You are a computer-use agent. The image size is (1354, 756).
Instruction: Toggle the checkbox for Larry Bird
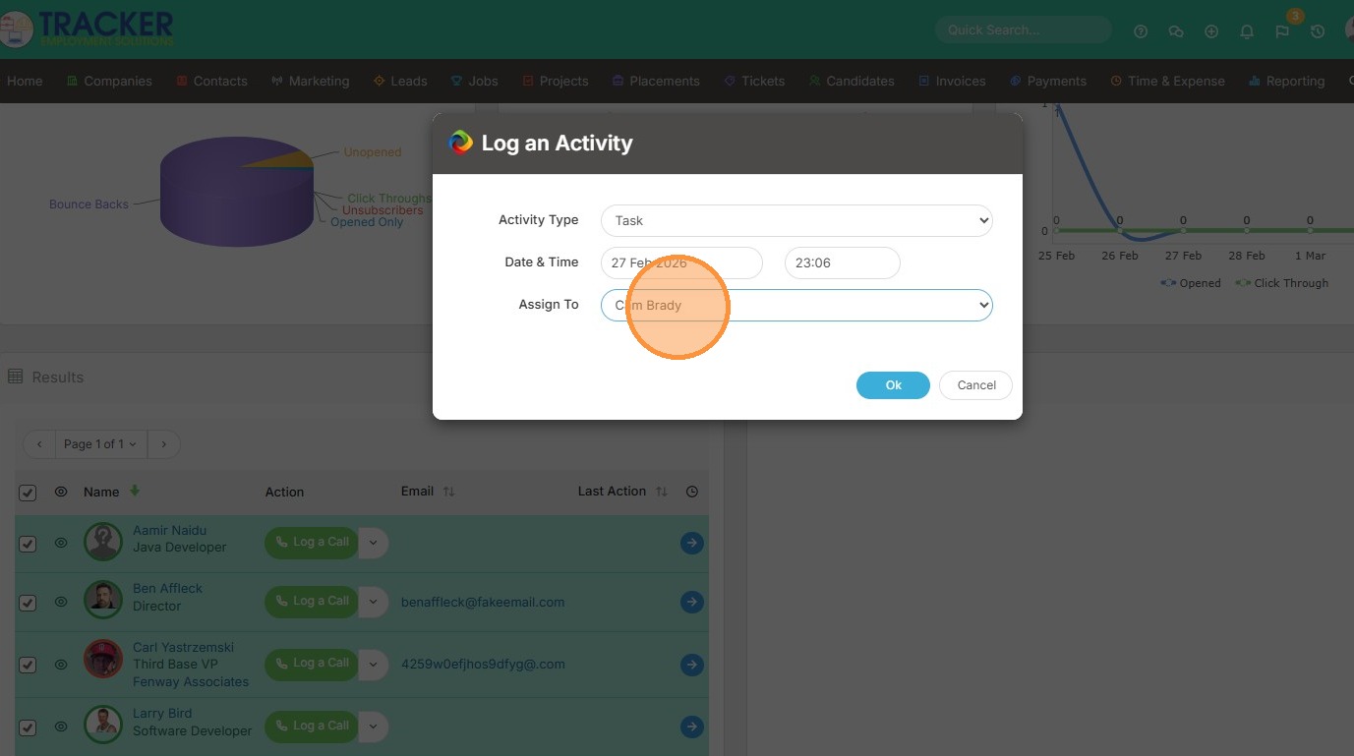click(x=28, y=727)
